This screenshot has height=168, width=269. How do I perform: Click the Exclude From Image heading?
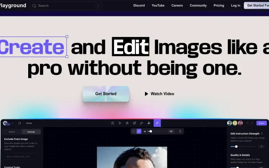[16, 139]
